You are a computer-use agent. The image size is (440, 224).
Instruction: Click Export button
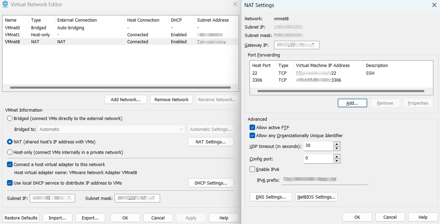point(90,218)
